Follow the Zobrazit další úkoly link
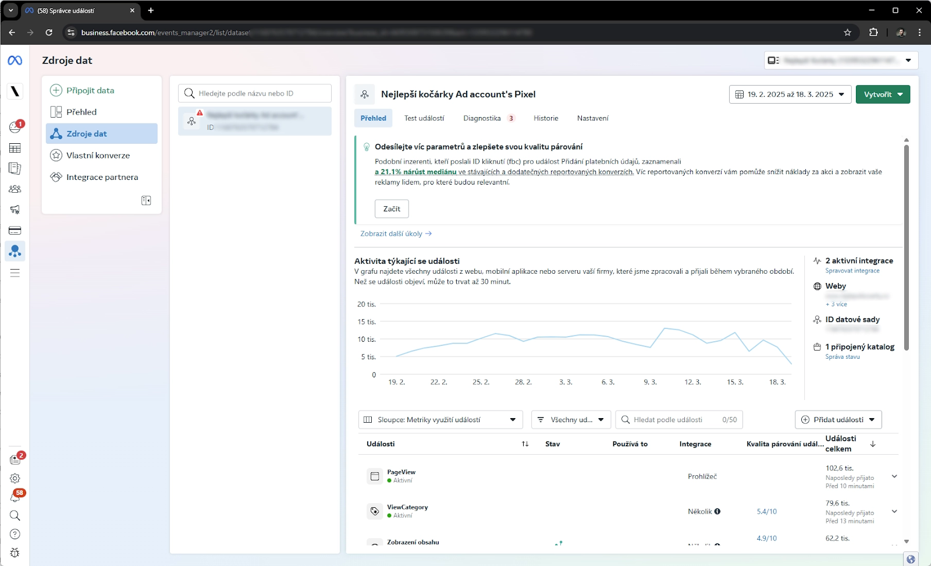Image resolution: width=931 pixels, height=566 pixels. [x=396, y=234]
